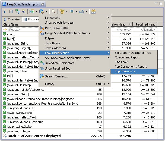Click the group result by icon
Image resolution: width=165 pixels, height=141 pixels.
pos(62,11)
